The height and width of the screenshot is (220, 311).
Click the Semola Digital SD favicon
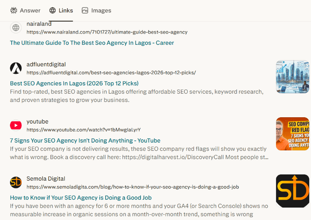point(16,182)
